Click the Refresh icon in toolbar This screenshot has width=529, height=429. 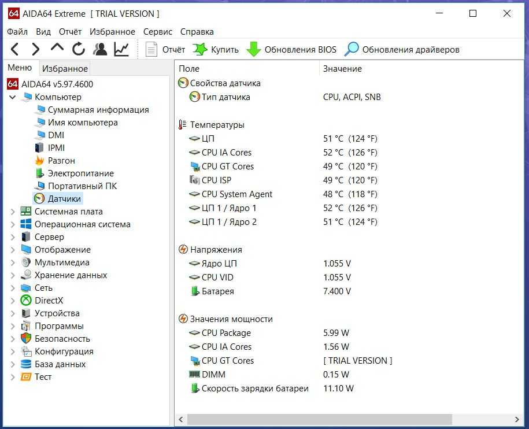coord(79,49)
